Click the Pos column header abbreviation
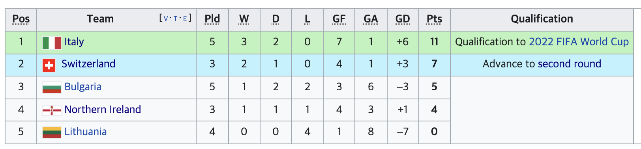 tap(21, 19)
